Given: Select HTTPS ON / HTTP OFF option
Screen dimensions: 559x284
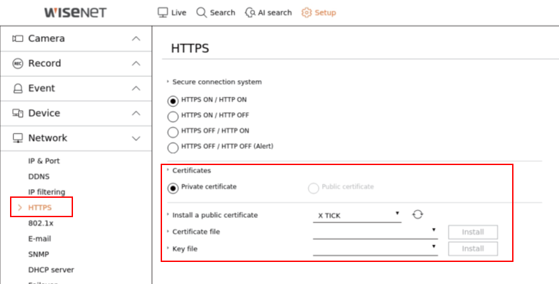Looking at the screenshot, I should (x=173, y=116).
